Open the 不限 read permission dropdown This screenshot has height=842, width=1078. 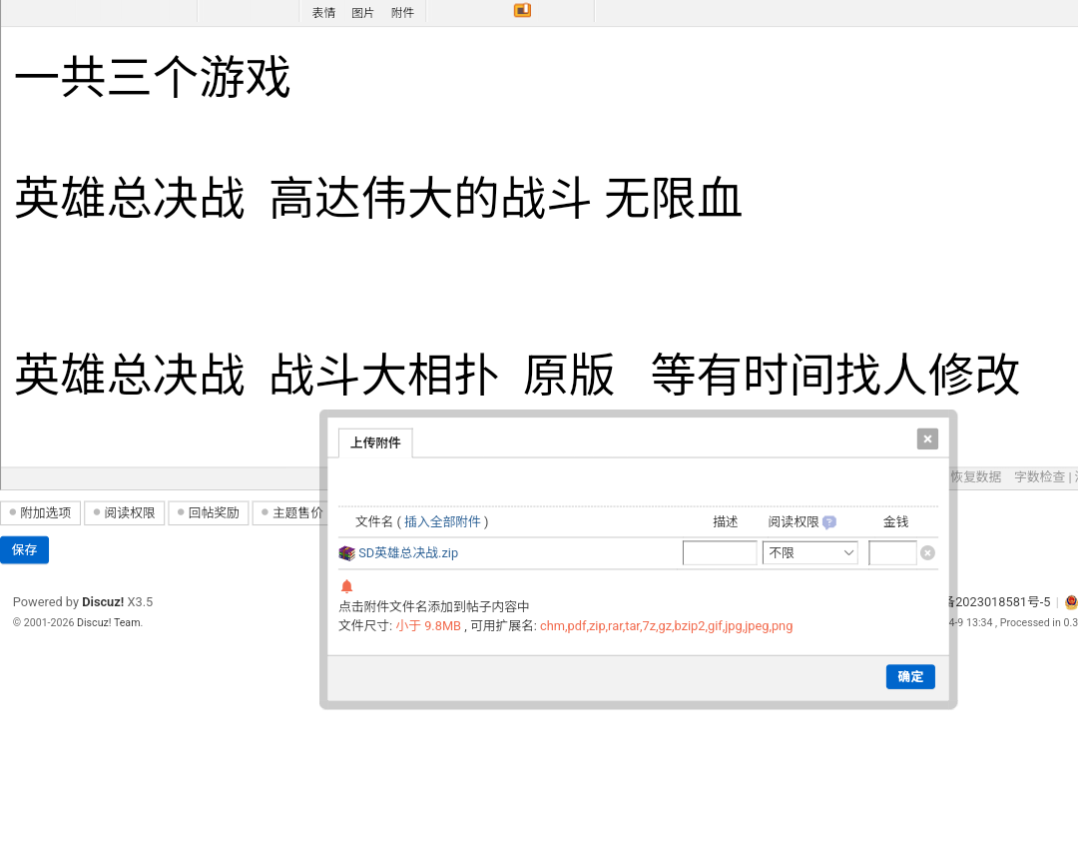pos(809,552)
